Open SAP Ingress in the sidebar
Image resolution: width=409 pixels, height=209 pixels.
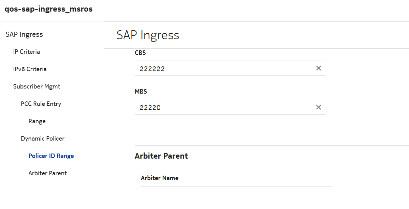coord(24,34)
